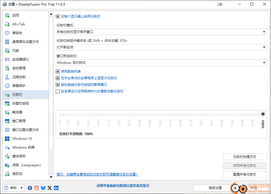This screenshot has width=271, height=194.
Task: Click the 桌面图标设置文件 icon
Action: tap(7, 42)
